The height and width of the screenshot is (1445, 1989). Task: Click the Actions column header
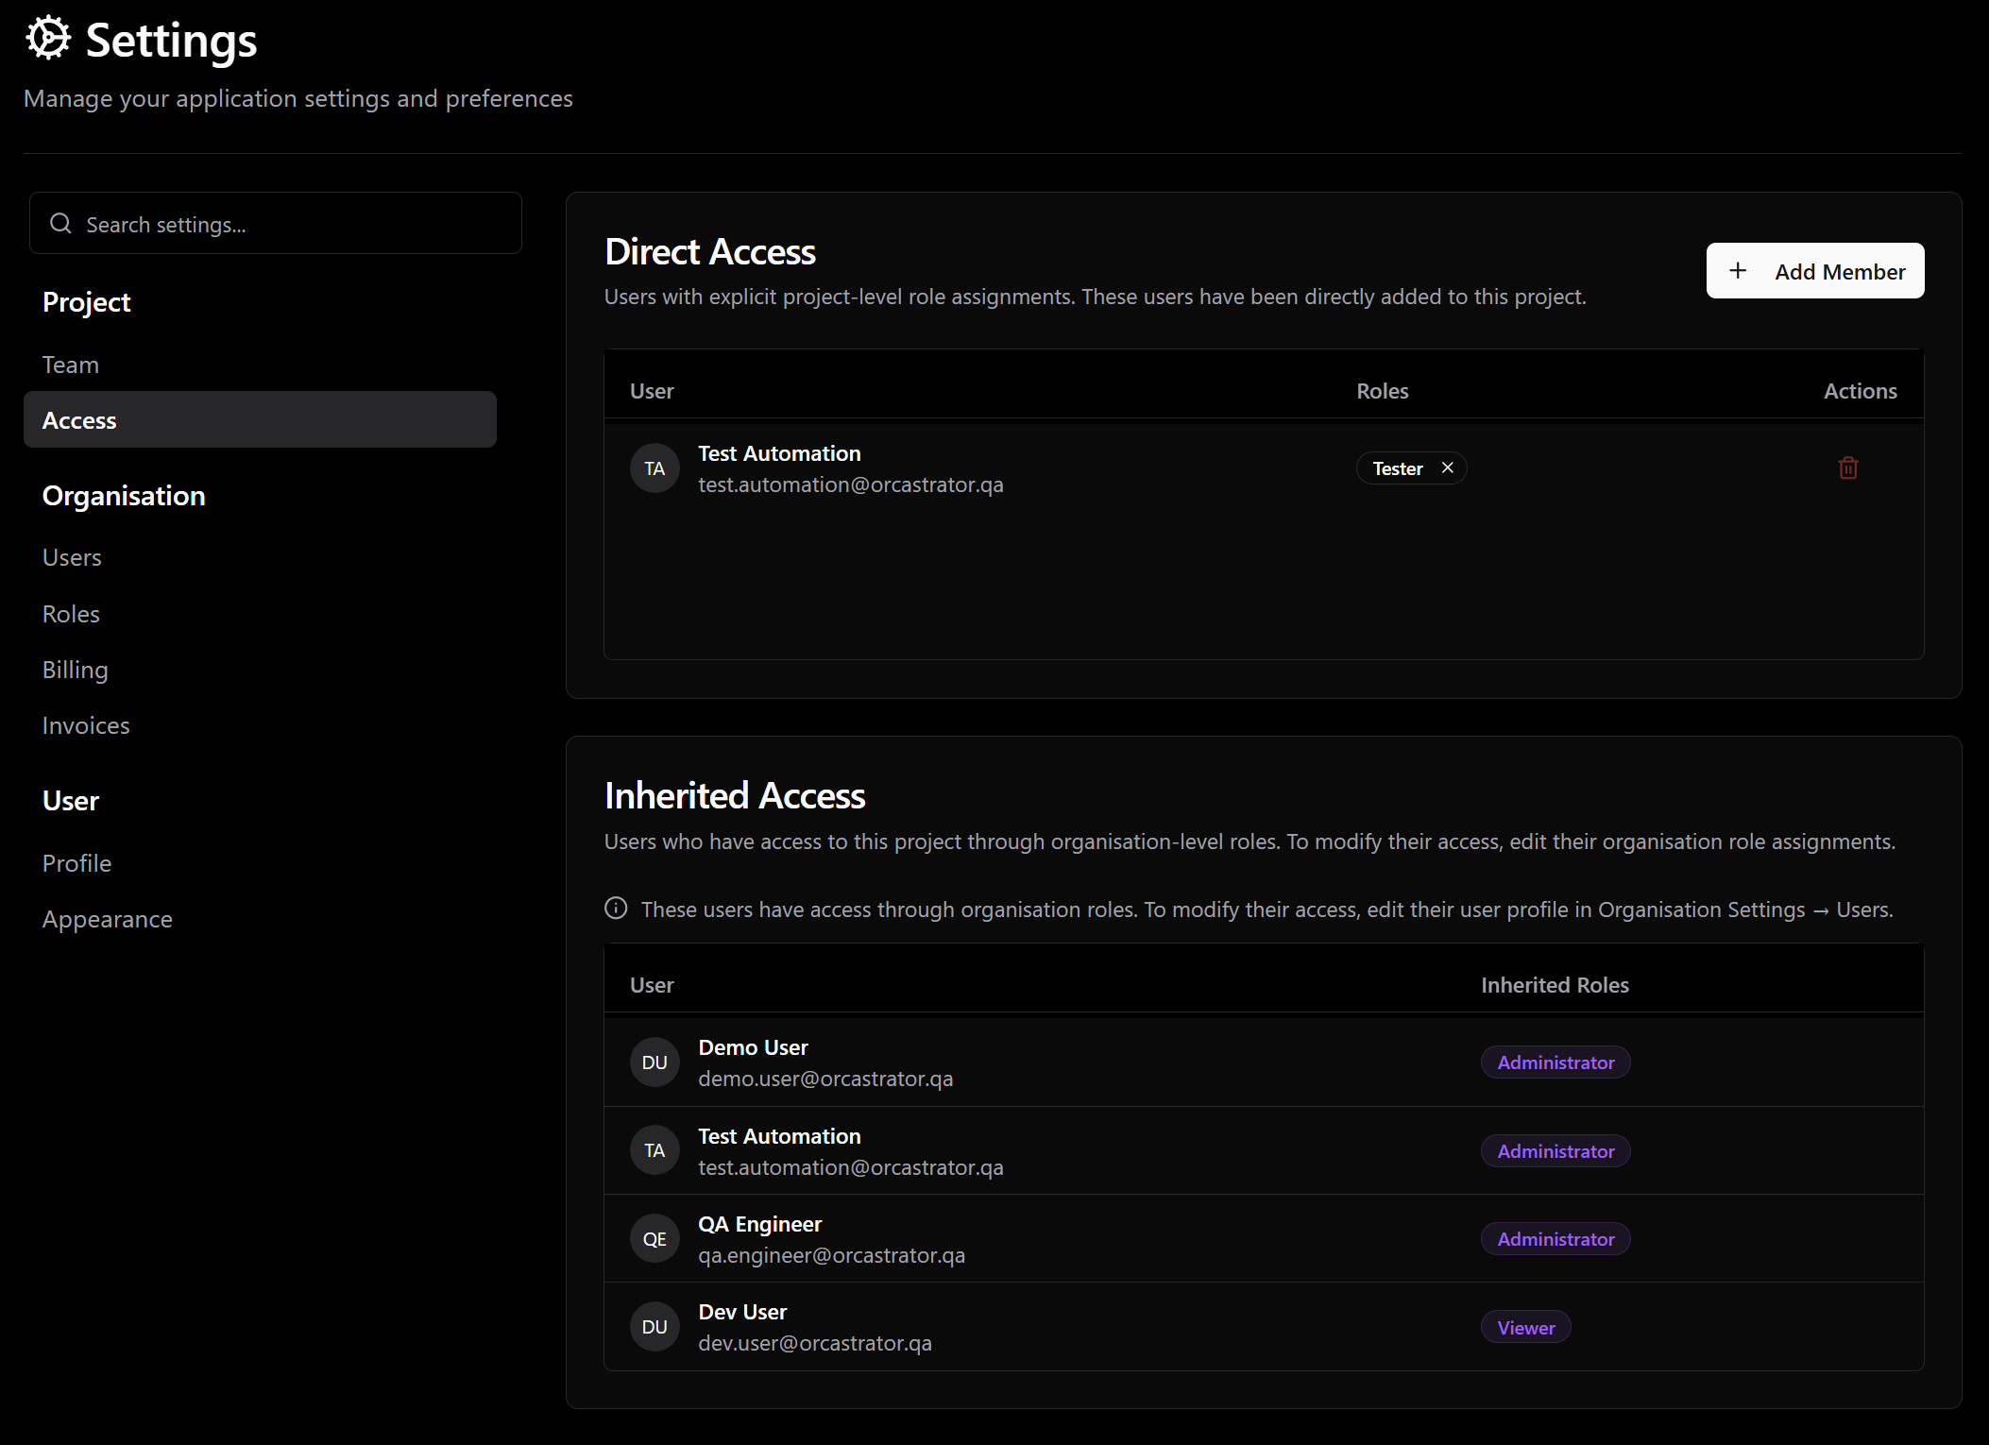(1860, 391)
